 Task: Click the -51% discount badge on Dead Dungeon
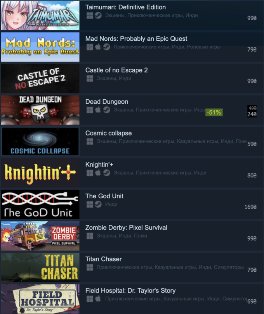click(214, 112)
